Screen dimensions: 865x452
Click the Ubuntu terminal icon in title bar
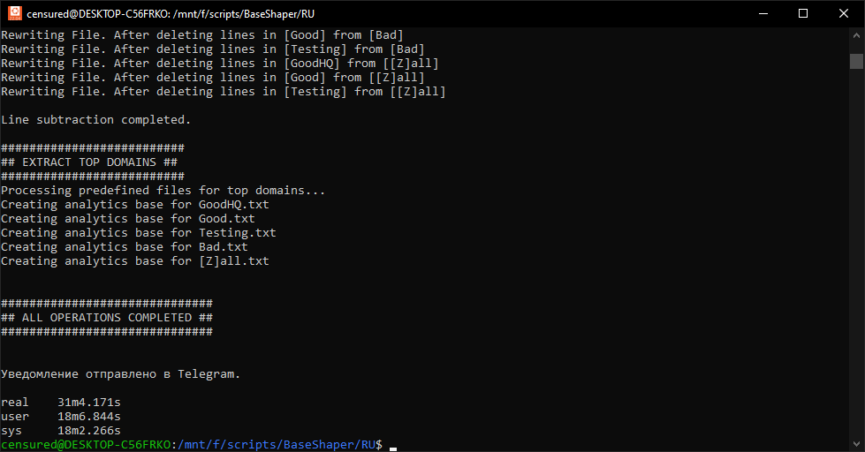(13, 13)
